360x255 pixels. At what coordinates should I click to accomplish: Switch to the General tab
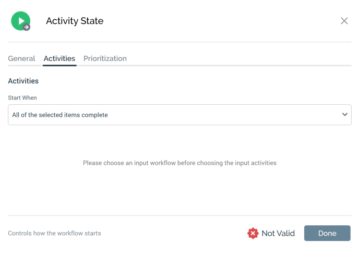coord(21,58)
